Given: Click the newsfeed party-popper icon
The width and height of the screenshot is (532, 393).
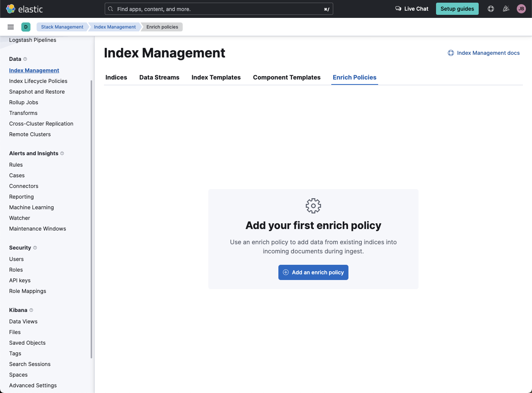Looking at the screenshot, I should 506,8.
